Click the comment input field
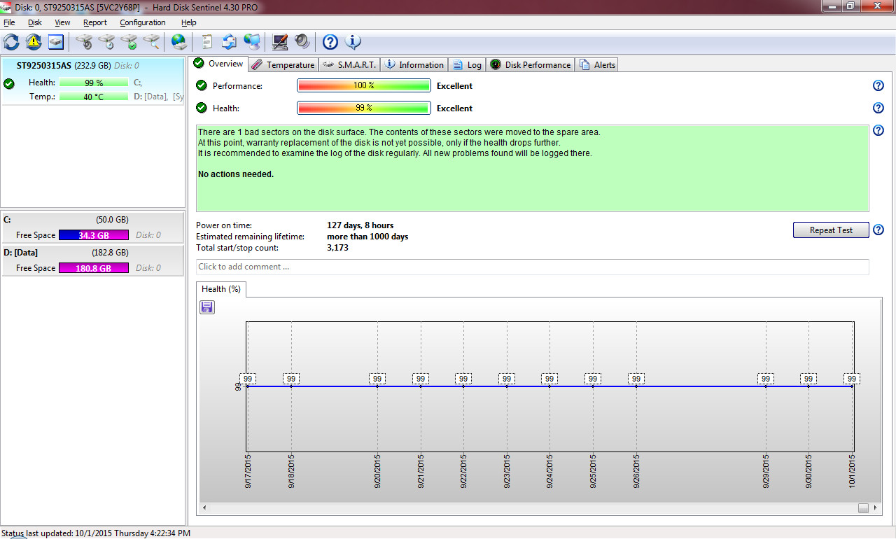This screenshot has width=896, height=539. (533, 267)
